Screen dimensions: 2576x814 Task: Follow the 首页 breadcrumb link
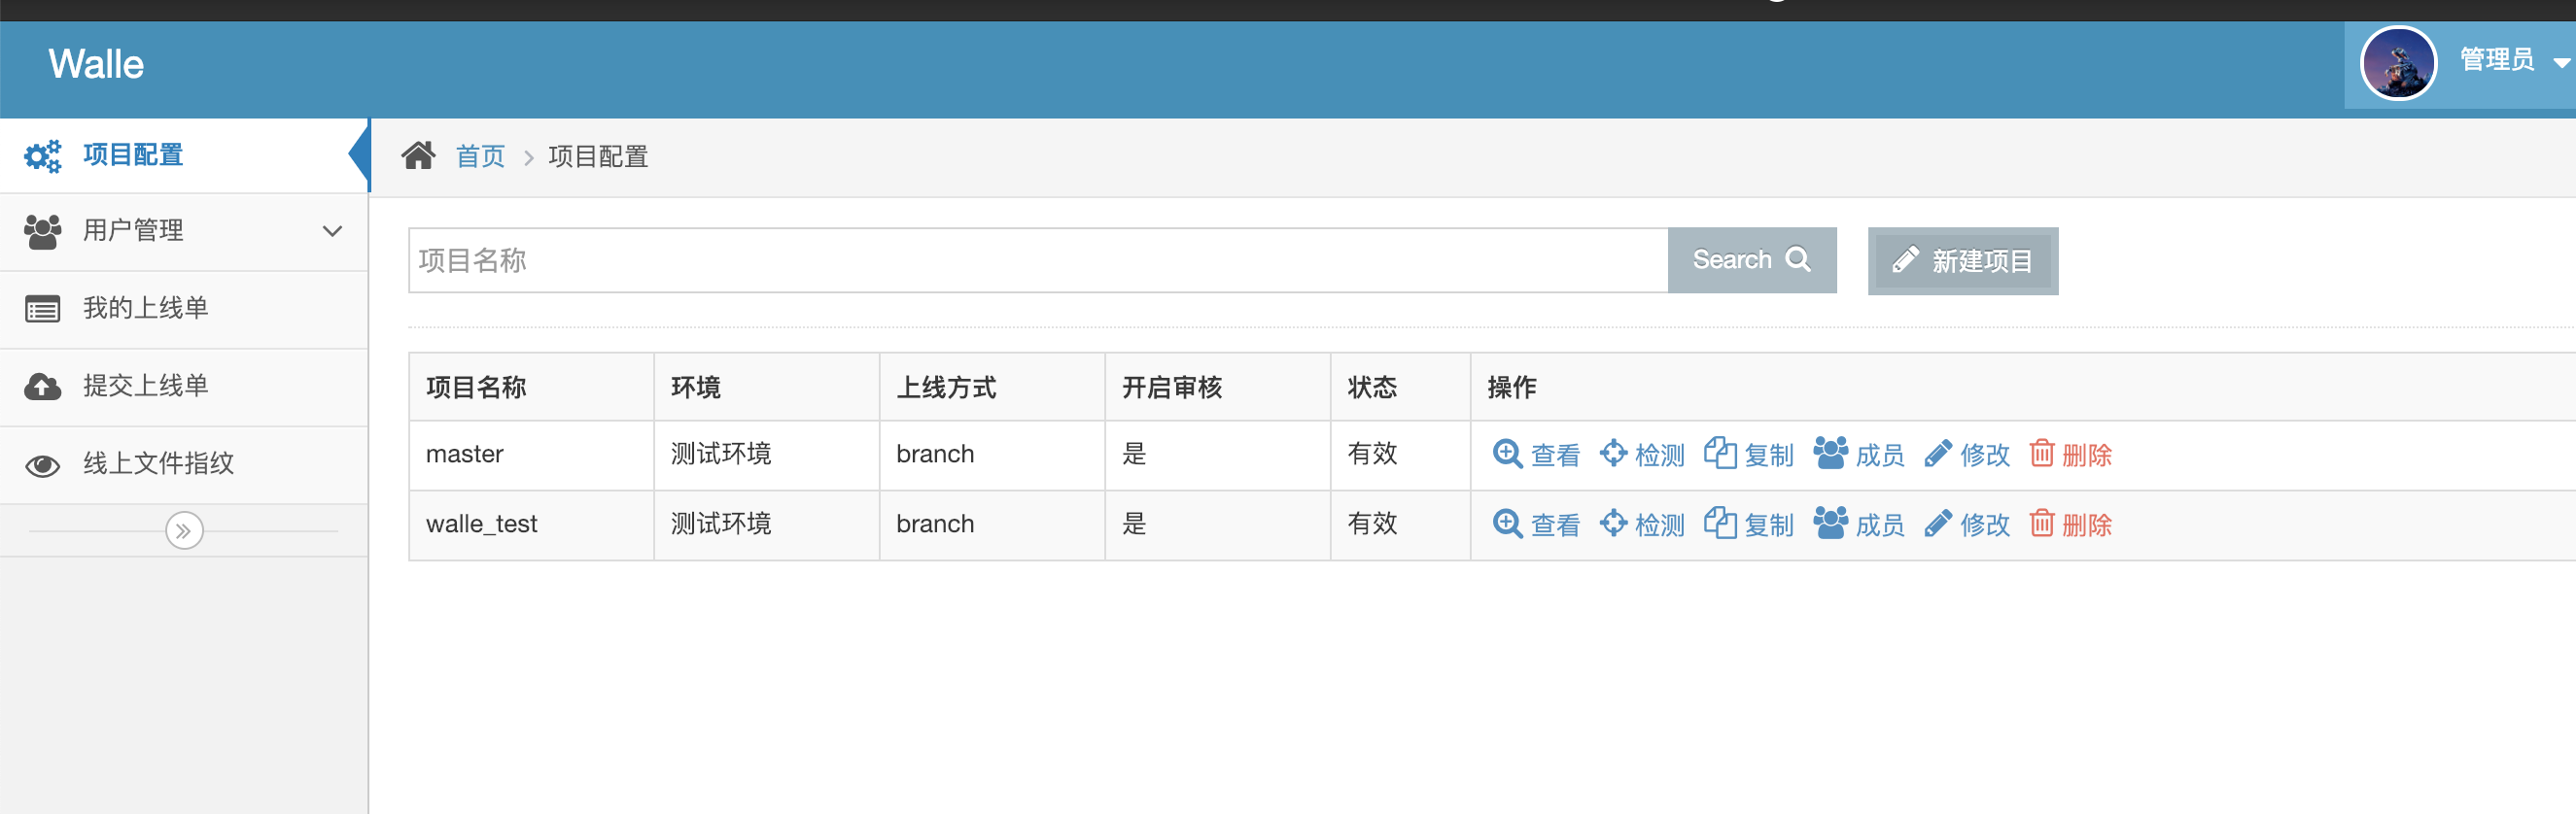point(480,156)
